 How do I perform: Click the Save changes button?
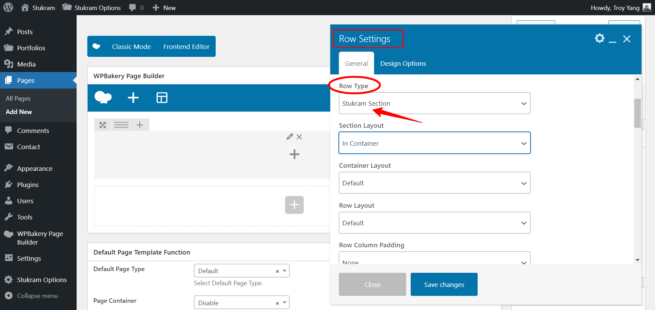[x=444, y=285]
